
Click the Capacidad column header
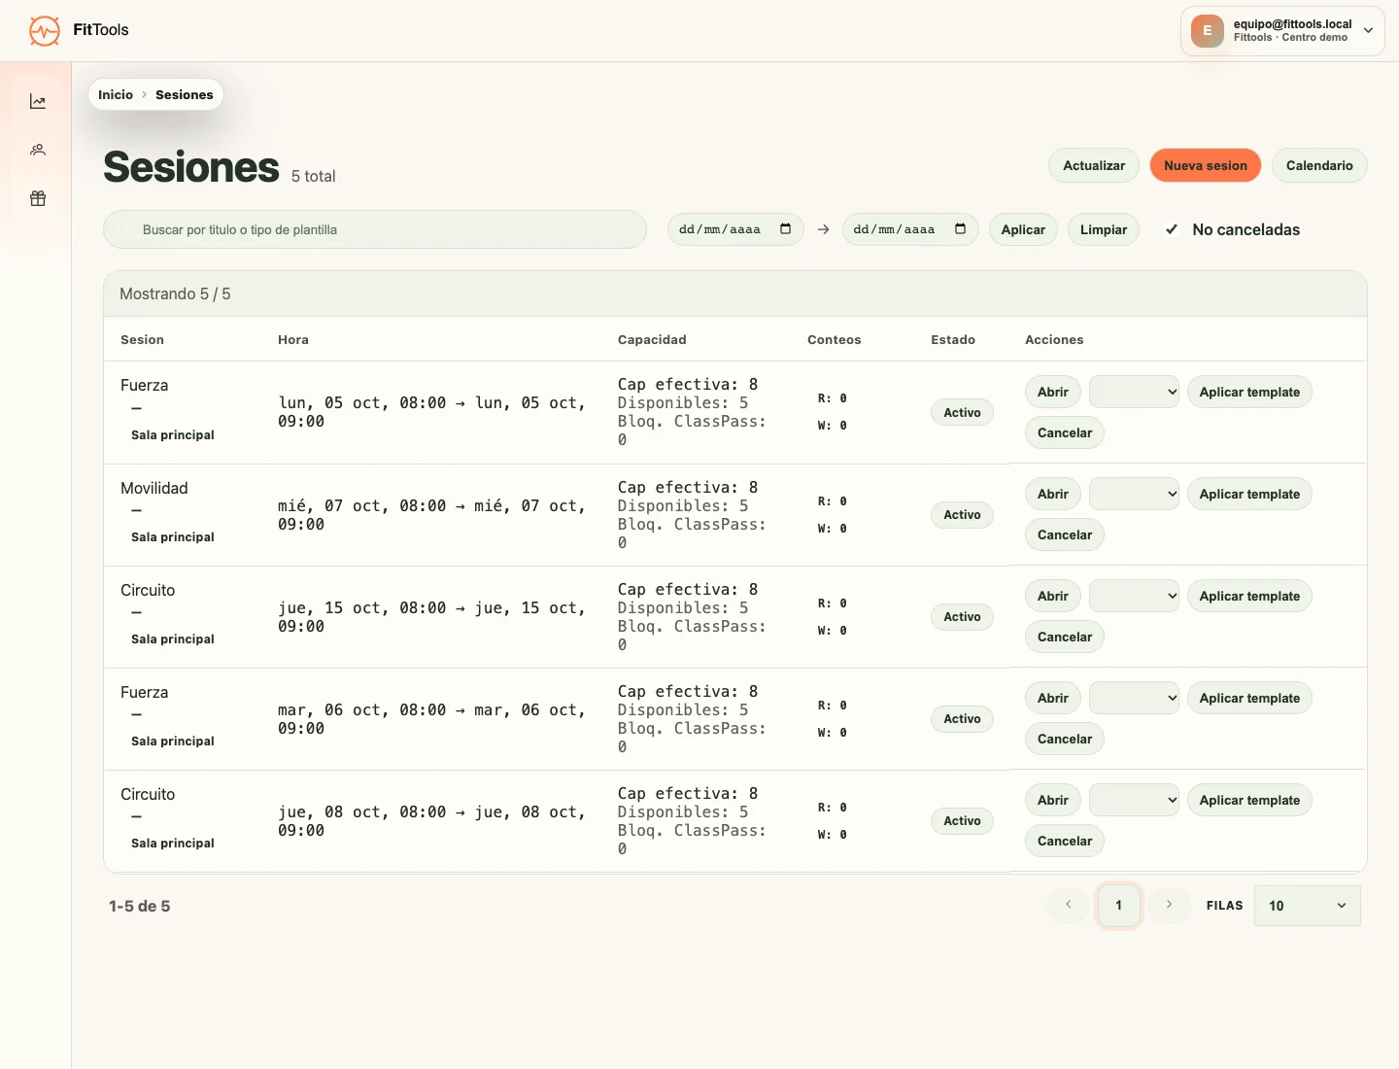click(652, 339)
